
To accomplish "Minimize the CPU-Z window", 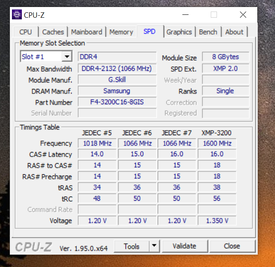I will coord(185,15).
